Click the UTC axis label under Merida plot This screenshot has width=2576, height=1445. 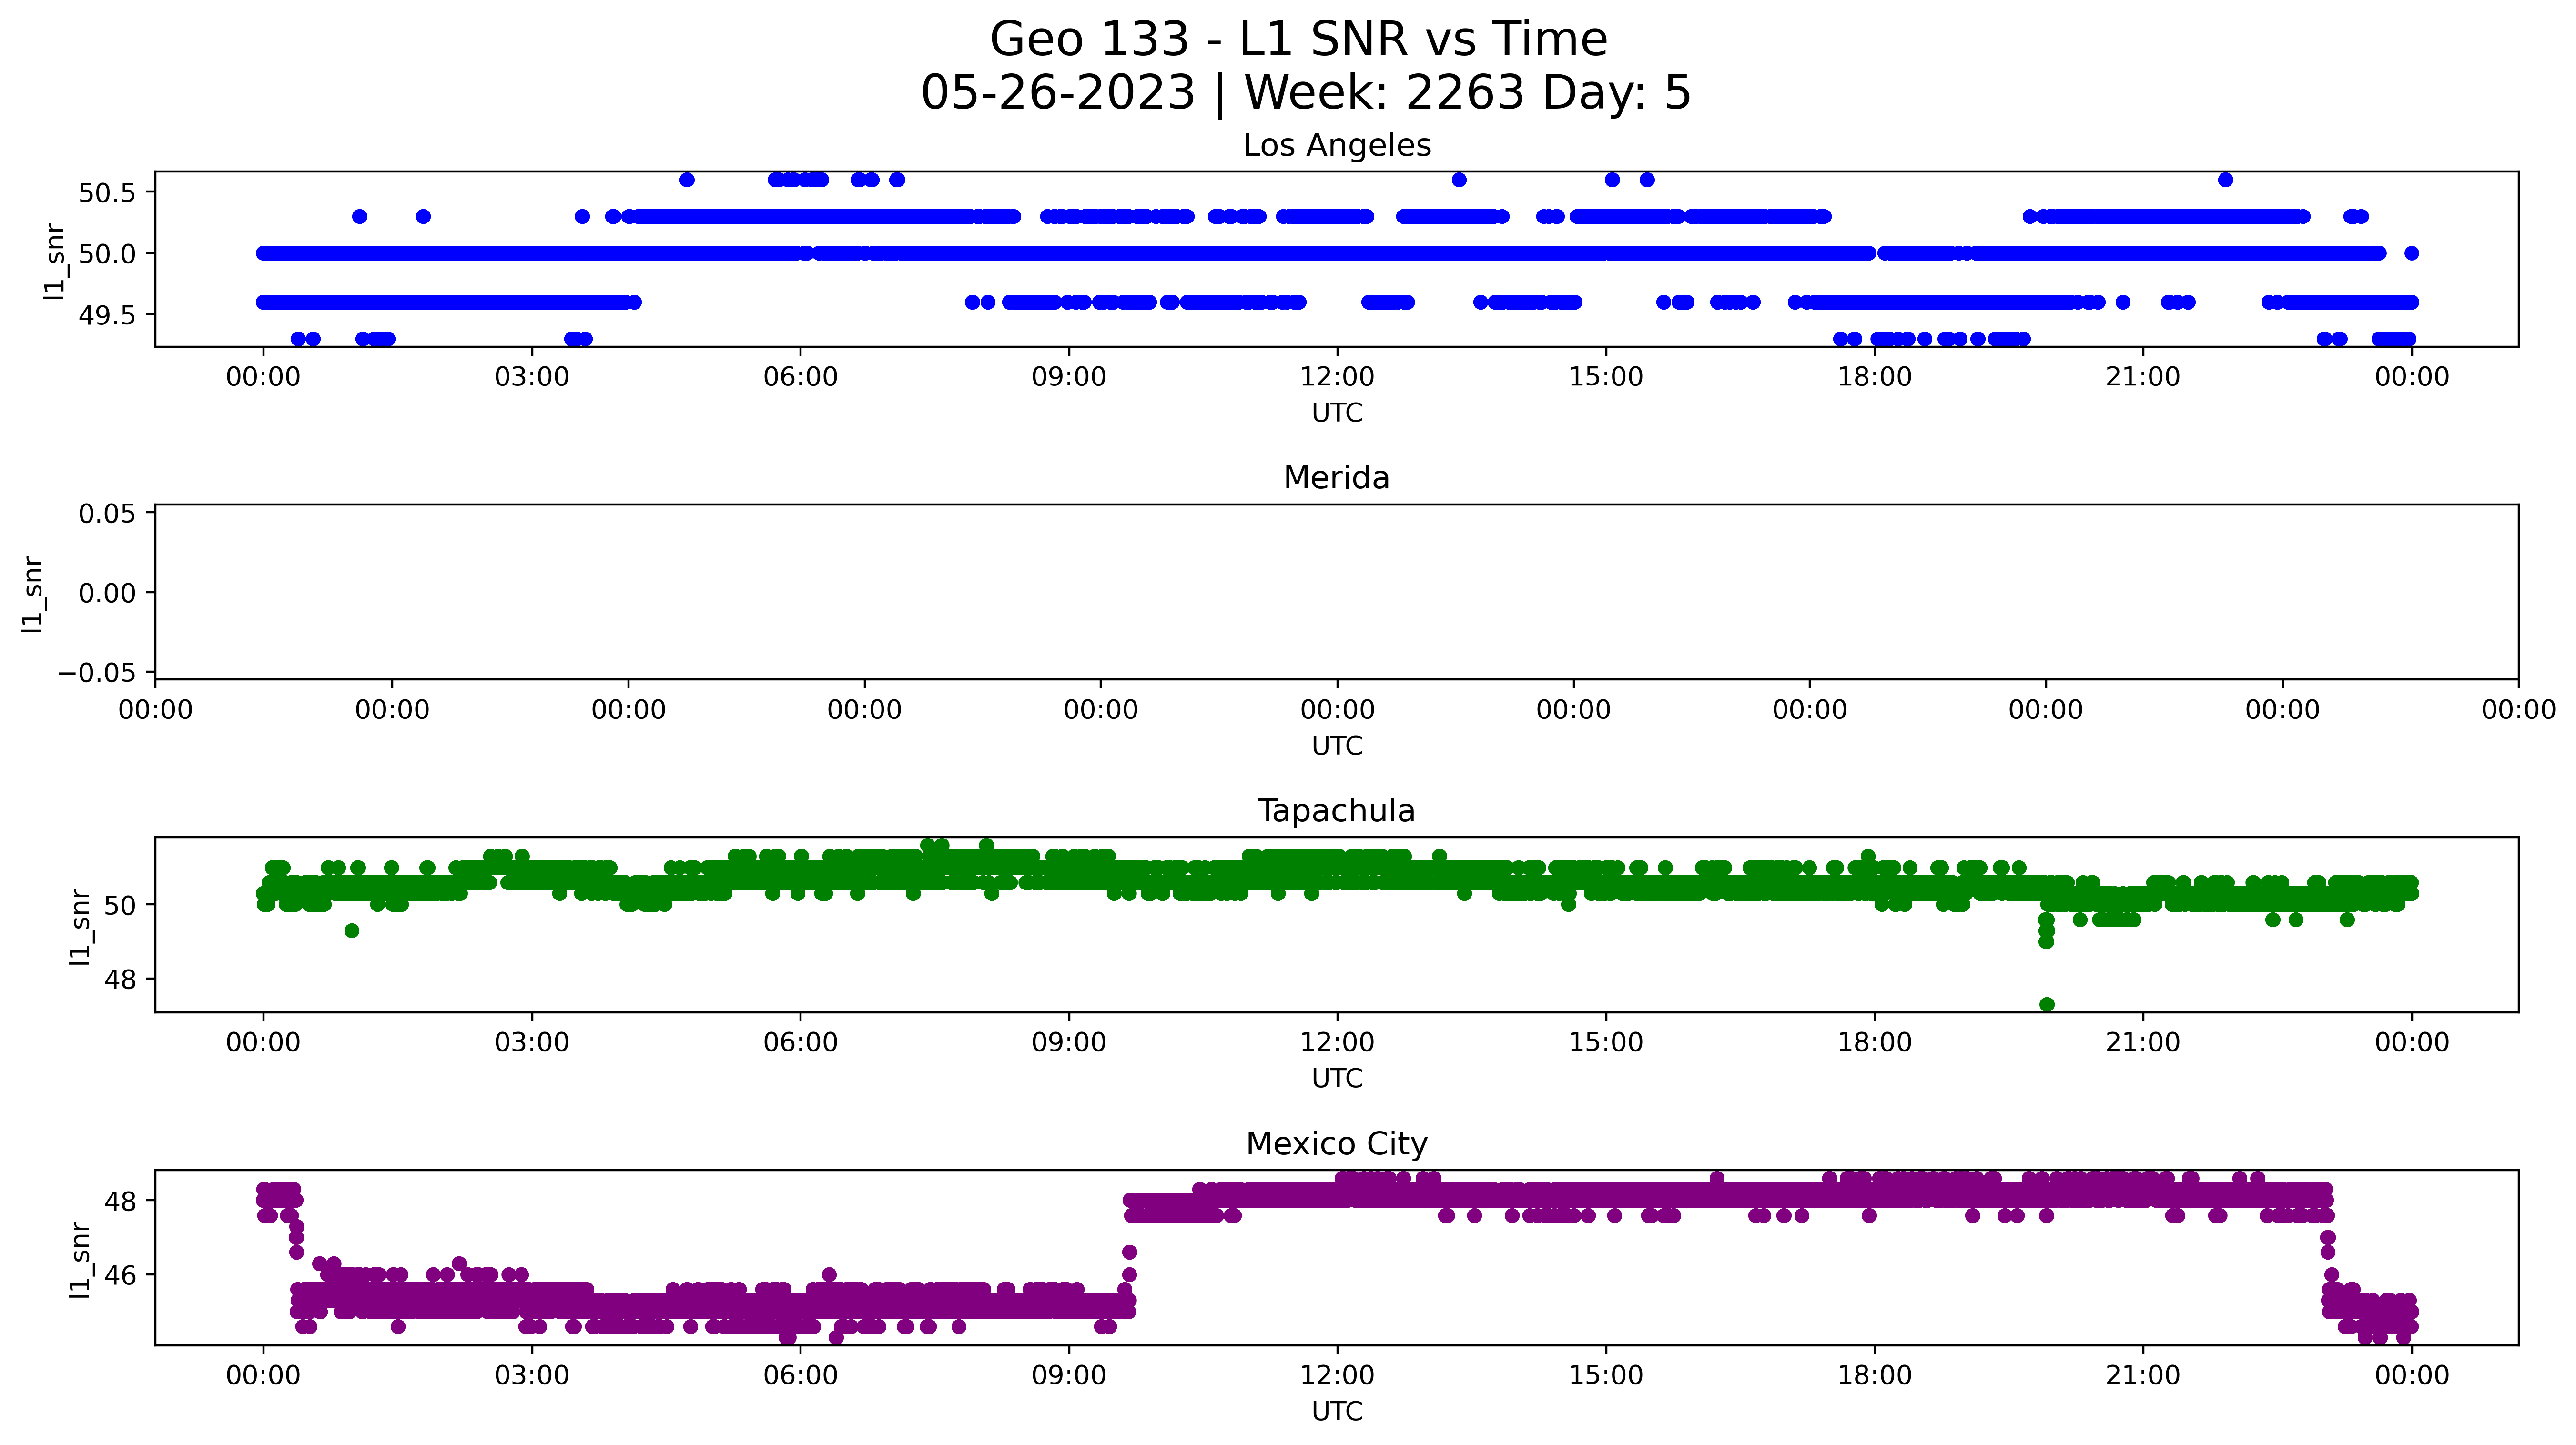[x=1337, y=746]
